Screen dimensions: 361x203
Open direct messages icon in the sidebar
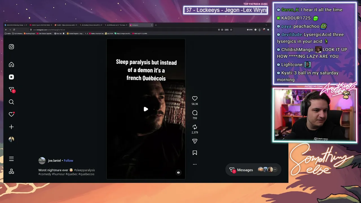tap(12, 90)
